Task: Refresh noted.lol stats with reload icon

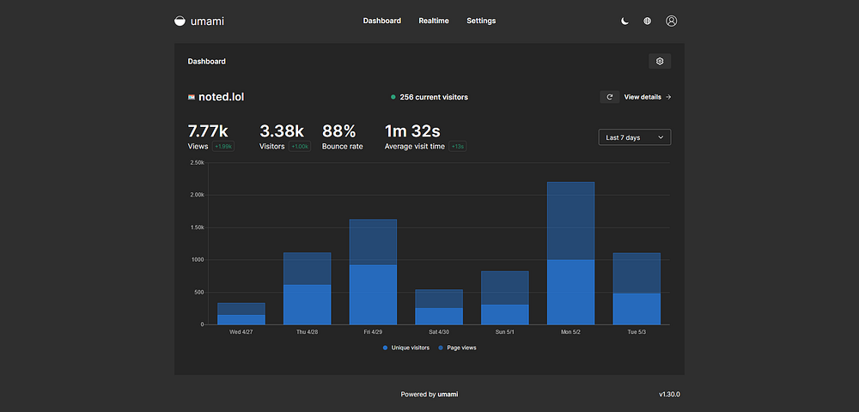Action: 610,97
